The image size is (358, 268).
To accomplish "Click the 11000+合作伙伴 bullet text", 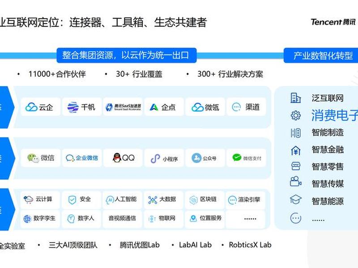I will point(57,74).
